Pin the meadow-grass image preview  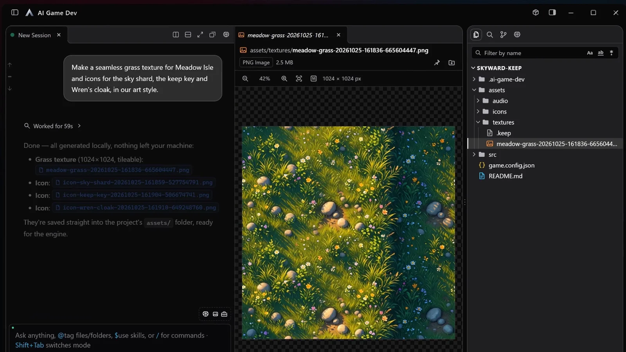pos(437,63)
